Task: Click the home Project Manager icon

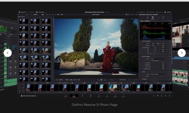Action: [x=165, y=96]
